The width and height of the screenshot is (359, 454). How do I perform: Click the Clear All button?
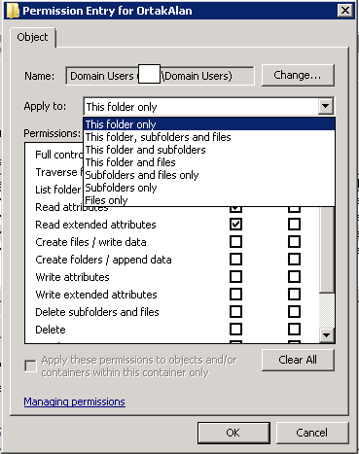298,360
